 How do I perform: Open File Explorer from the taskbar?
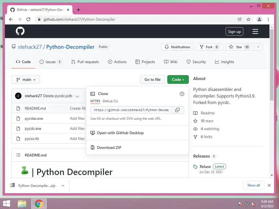(22, 204)
